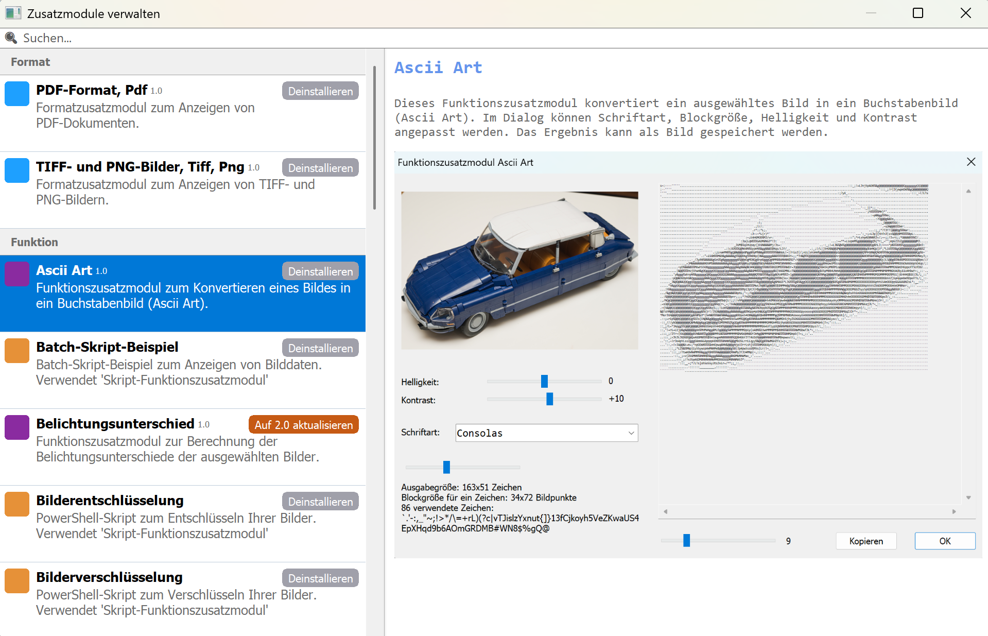Image resolution: width=988 pixels, height=636 pixels.
Task: Click the orange Batch-Skript-Beispiel icon
Action: tap(17, 351)
